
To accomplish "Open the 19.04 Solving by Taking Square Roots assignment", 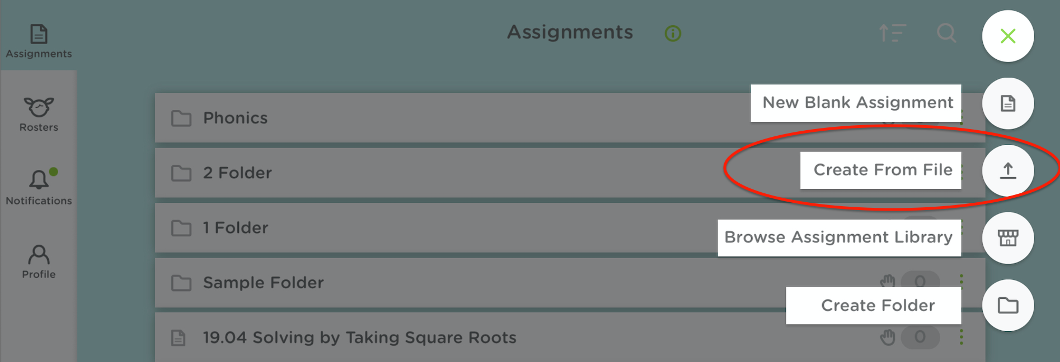I will (359, 337).
